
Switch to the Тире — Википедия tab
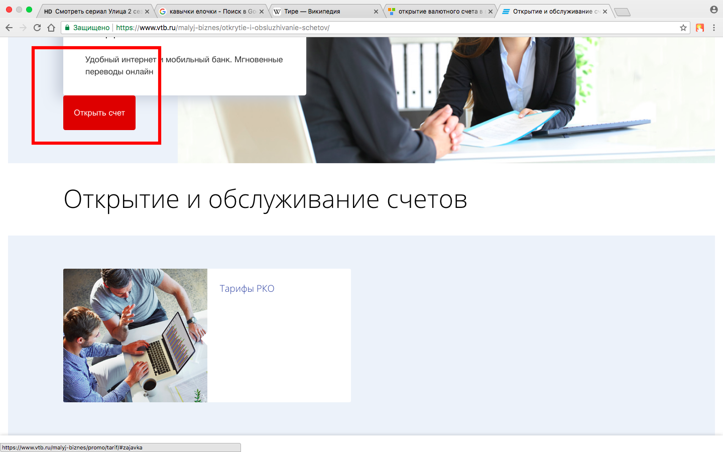click(321, 11)
